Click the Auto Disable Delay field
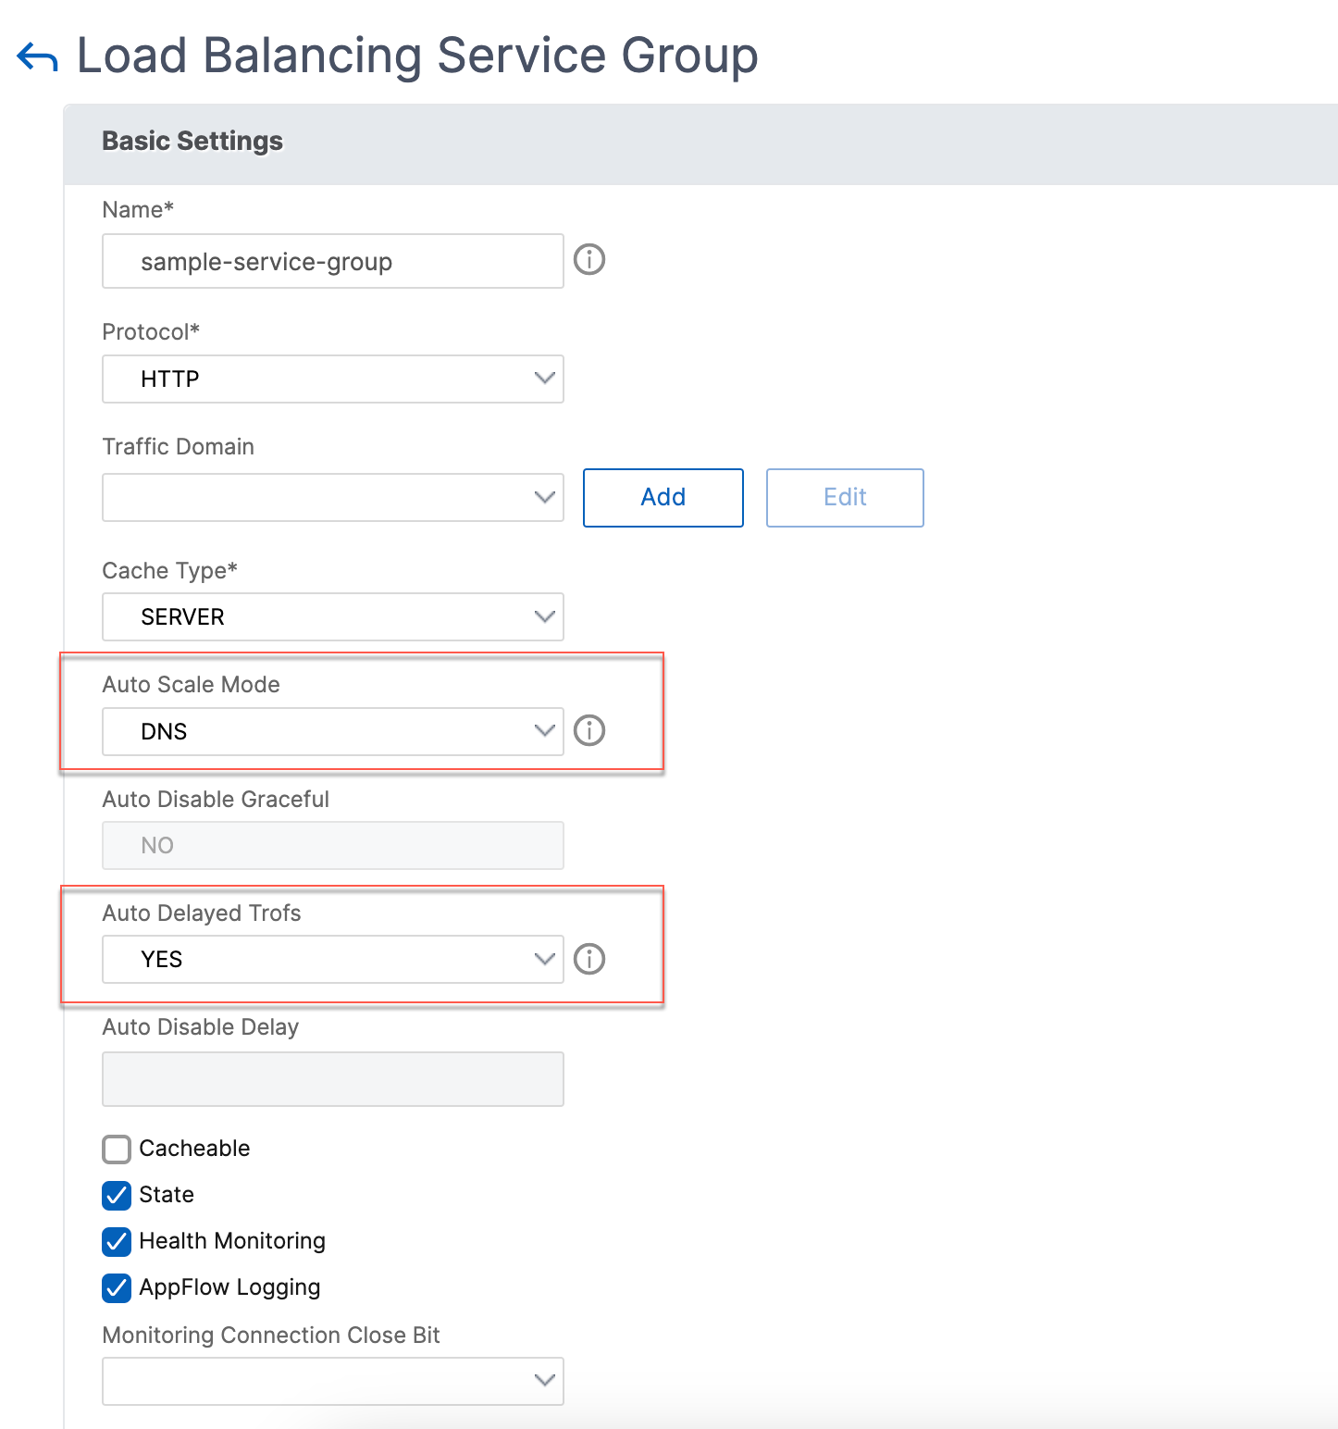 pos(333,1079)
